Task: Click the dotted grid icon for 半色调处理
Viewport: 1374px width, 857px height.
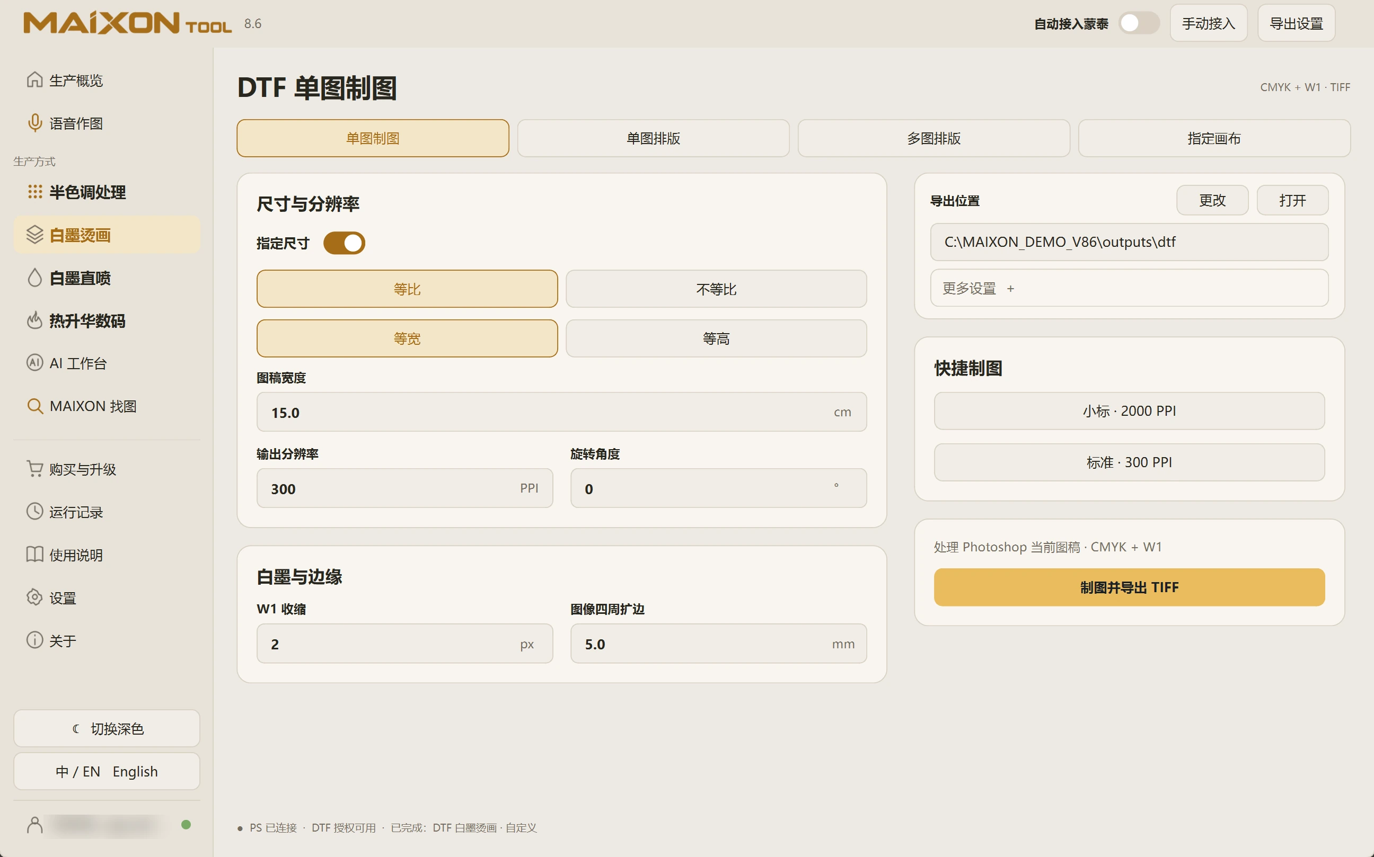Action: (x=34, y=192)
